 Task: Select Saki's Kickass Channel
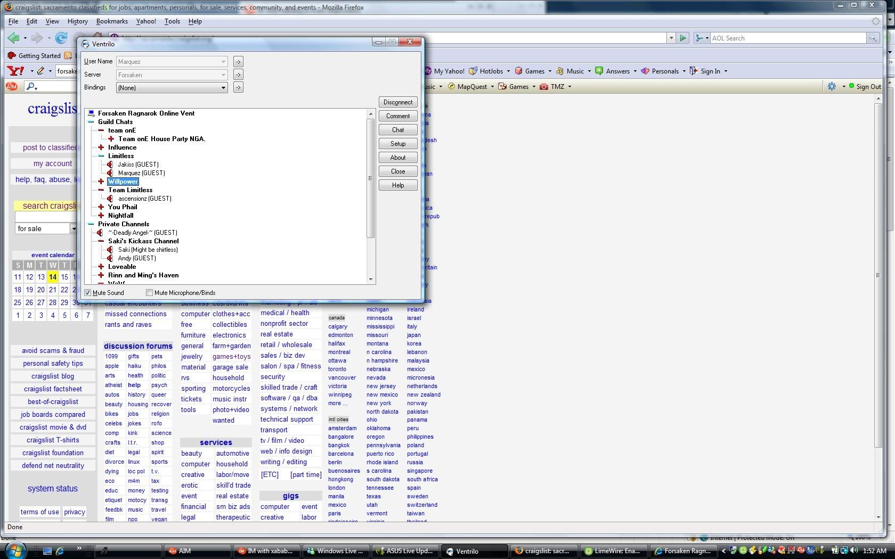click(x=143, y=241)
